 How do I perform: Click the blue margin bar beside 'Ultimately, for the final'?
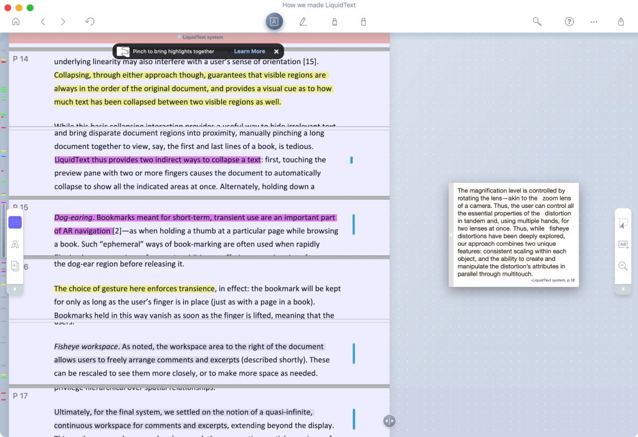tap(354, 419)
